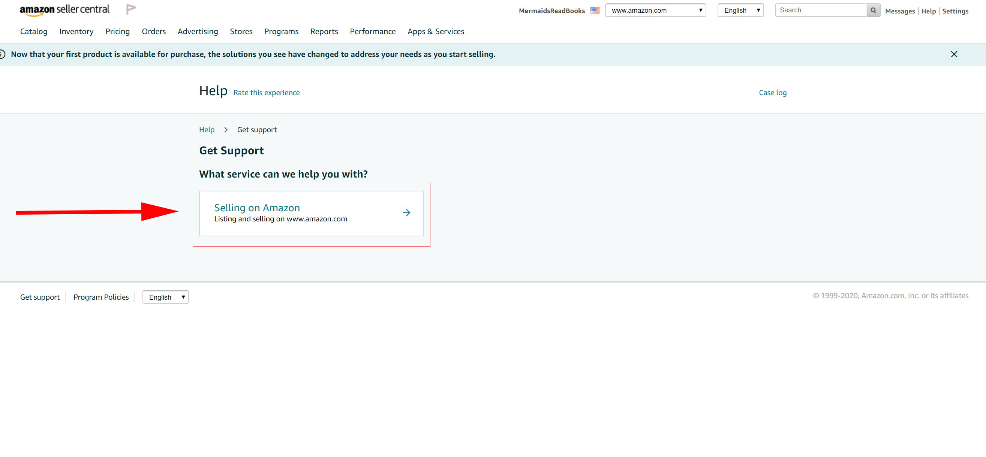Open the Reports menu

[x=324, y=31]
